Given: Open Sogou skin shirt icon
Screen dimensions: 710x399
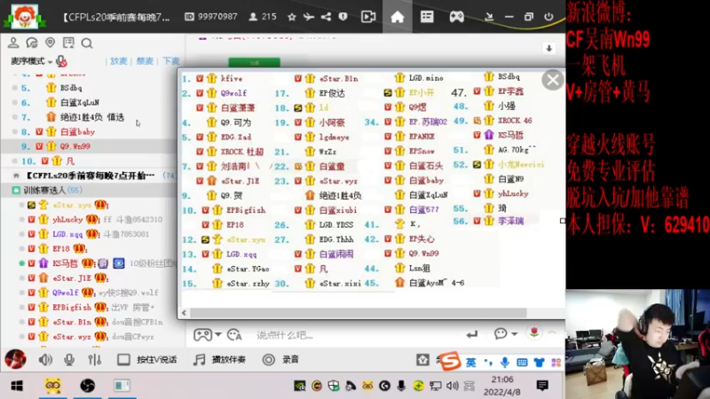Looking at the screenshot, I should click(x=539, y=363).
